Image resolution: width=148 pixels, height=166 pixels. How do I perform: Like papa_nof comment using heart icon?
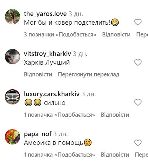click(x=138, y=143)
